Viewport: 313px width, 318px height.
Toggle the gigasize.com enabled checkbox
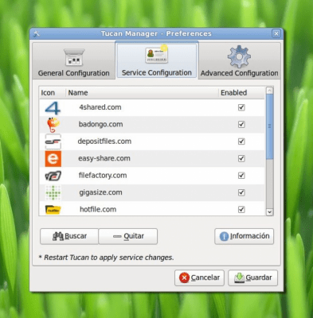[241, 192]
